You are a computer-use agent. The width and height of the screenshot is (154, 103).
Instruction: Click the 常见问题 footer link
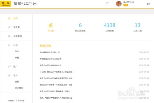(x=21, y=101)
